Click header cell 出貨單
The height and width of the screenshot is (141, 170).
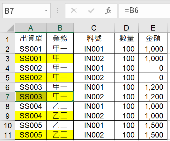(31, 38)
